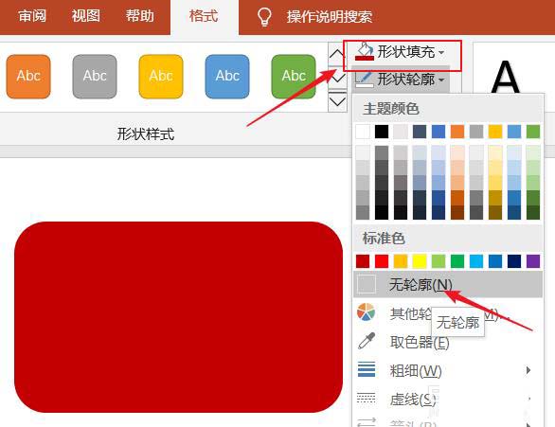Click the line weight icon

click(x=367, y=369)
